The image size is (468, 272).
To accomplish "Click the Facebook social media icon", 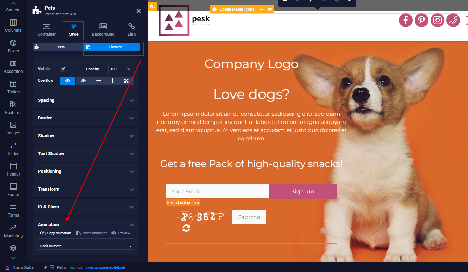I will 405,20.
